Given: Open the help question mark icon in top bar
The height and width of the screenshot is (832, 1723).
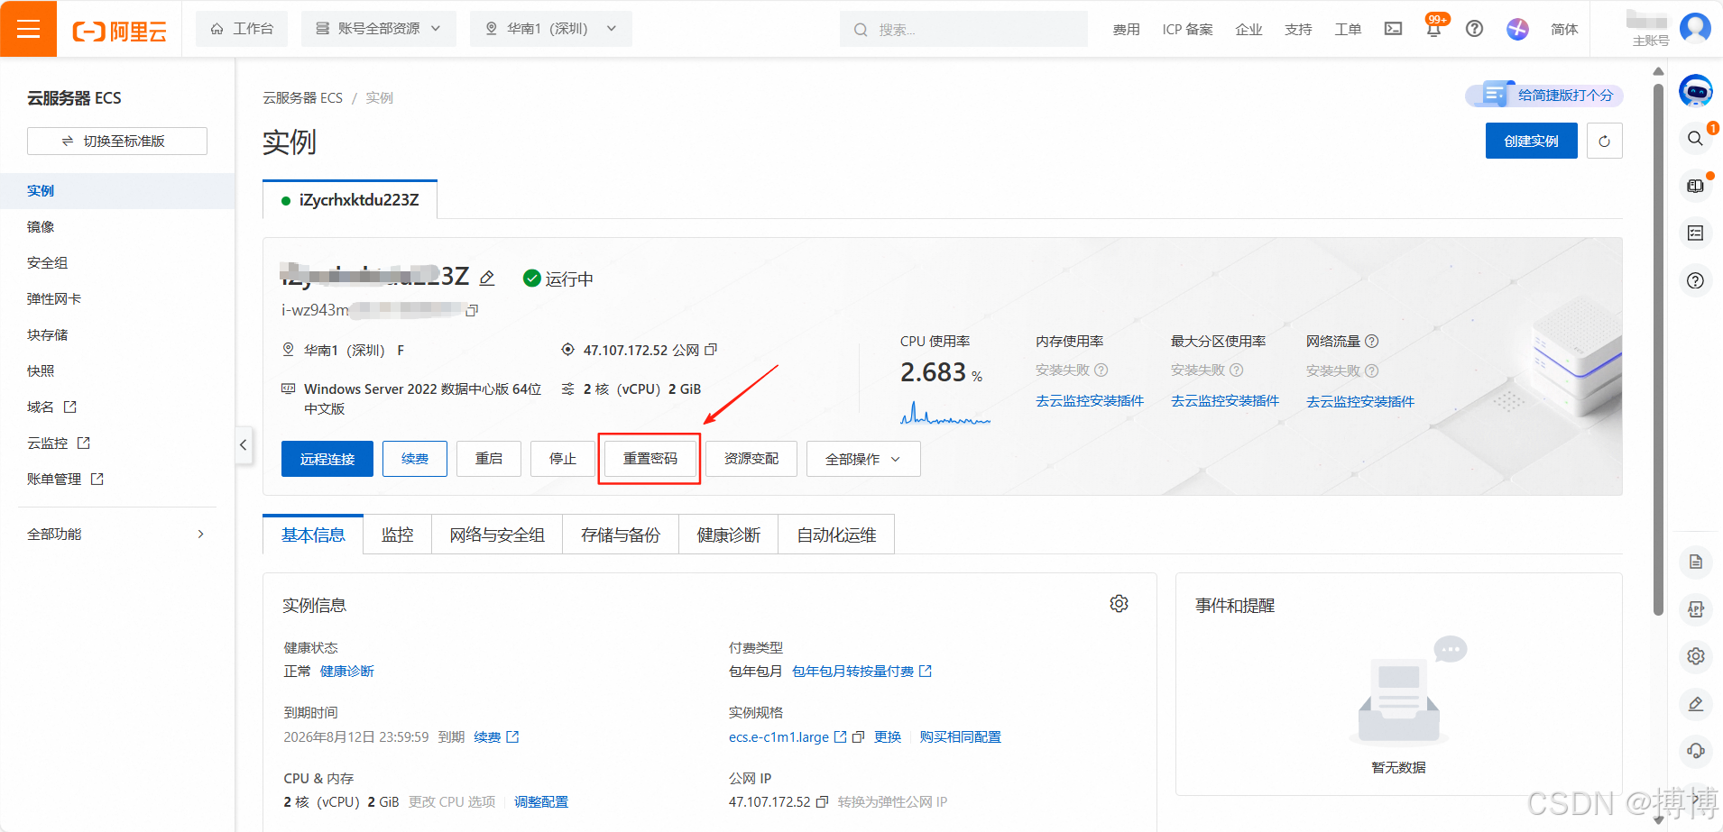Looking at the screenshot, I should coord(1475,28).
